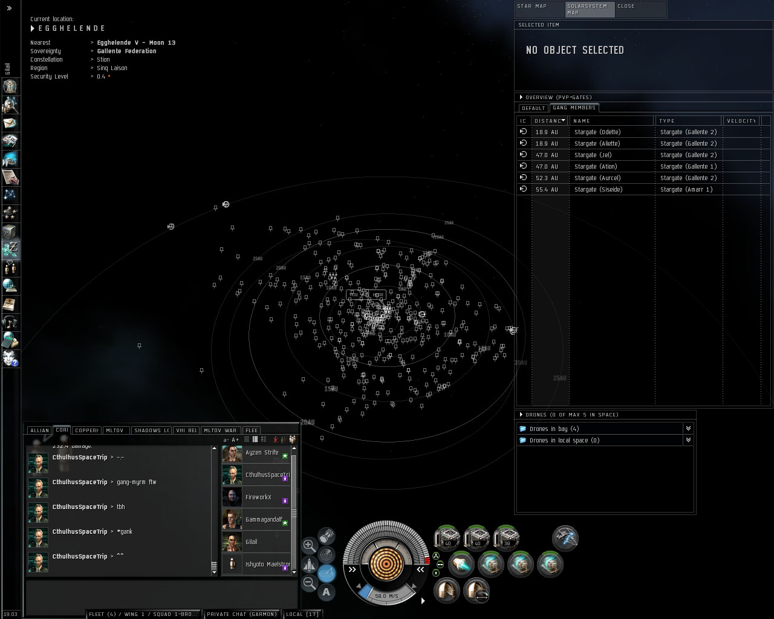Expand the sidebar with double-chevron arrow

[x=9, y=8]
